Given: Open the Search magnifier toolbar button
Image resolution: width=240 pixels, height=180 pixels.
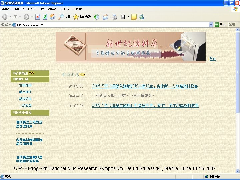Looking at the screenshot, I should [x=64, y=17].
